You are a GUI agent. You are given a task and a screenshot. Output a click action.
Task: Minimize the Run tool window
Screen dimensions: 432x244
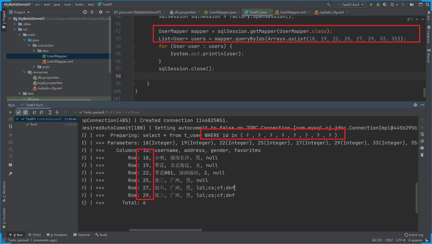click(422, 105)
